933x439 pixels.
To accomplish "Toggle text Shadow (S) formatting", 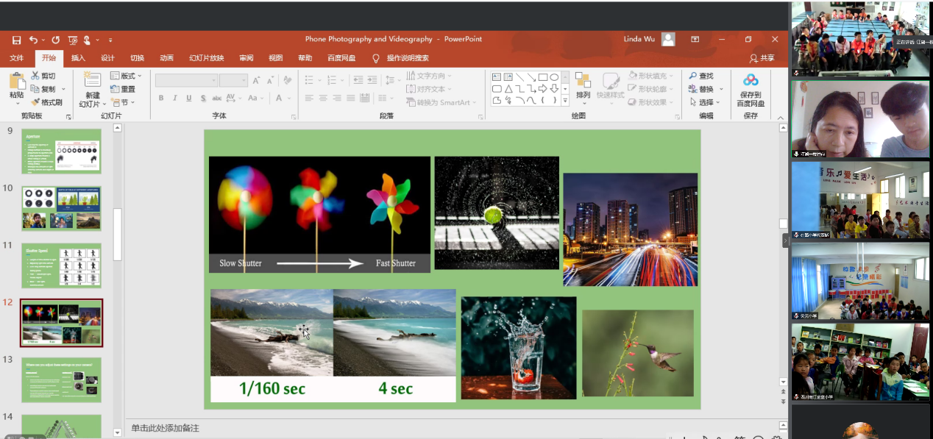I will pos(203,99).
